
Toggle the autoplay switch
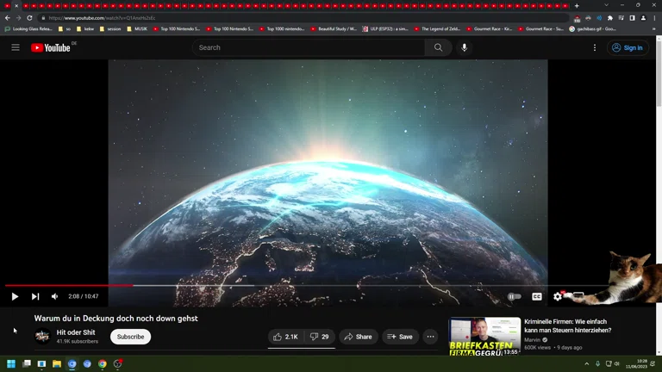[515, 296]
